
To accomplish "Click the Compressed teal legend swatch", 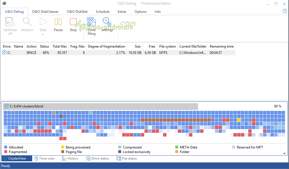I will pos(120,147).
